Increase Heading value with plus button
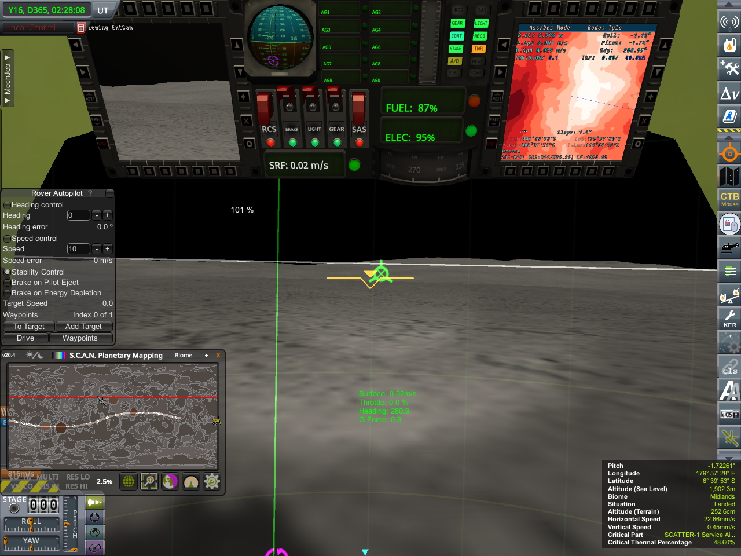 108,215
